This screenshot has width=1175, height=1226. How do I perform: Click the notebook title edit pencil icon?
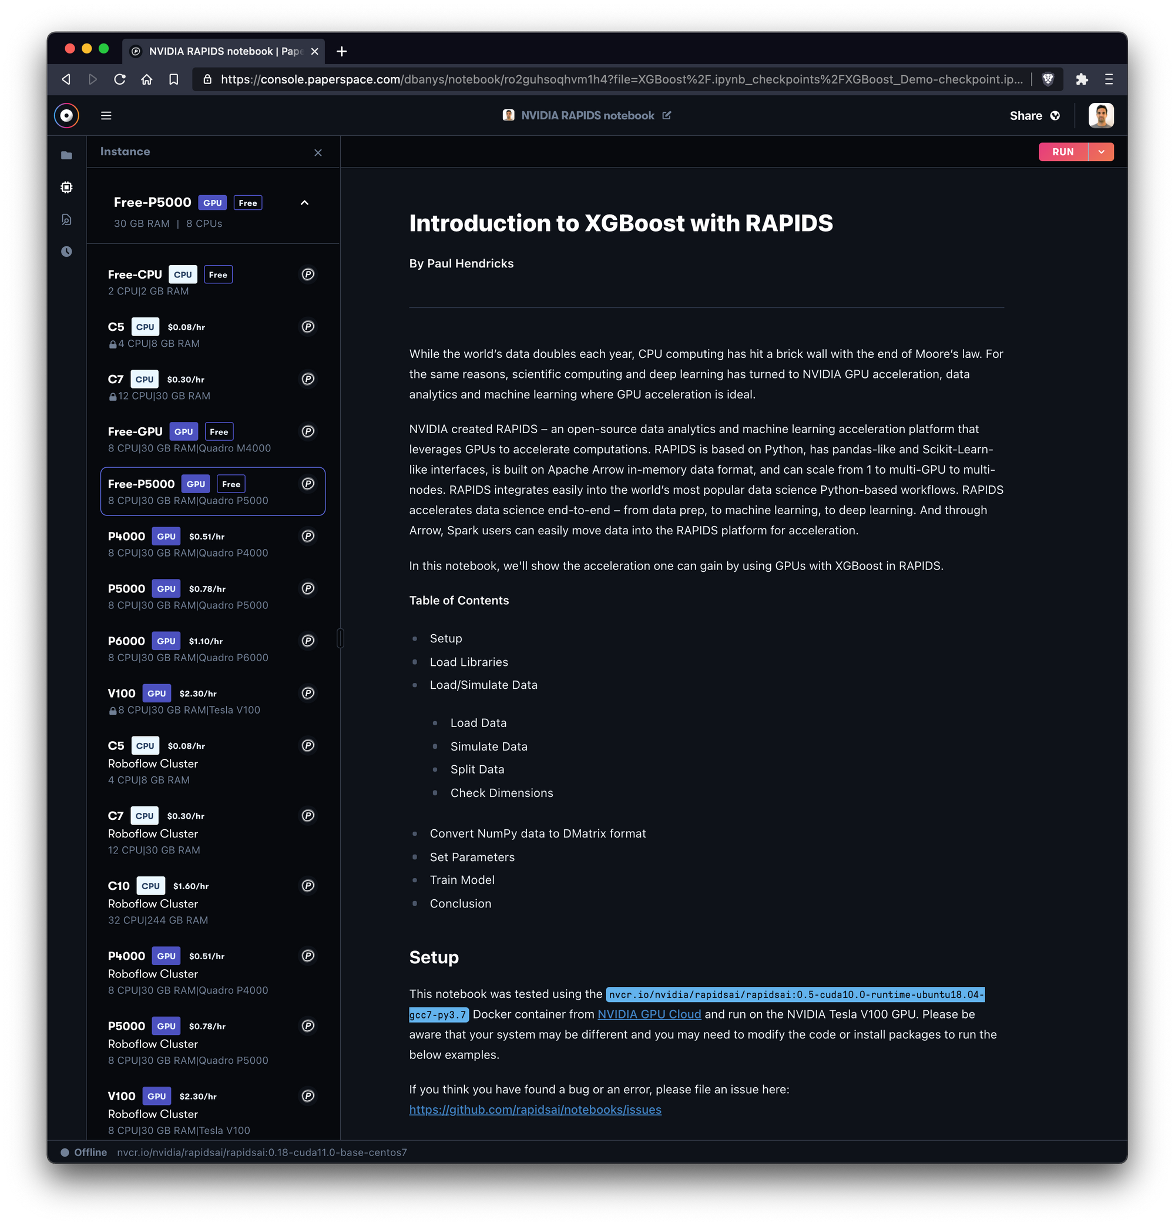pos(667,116)
